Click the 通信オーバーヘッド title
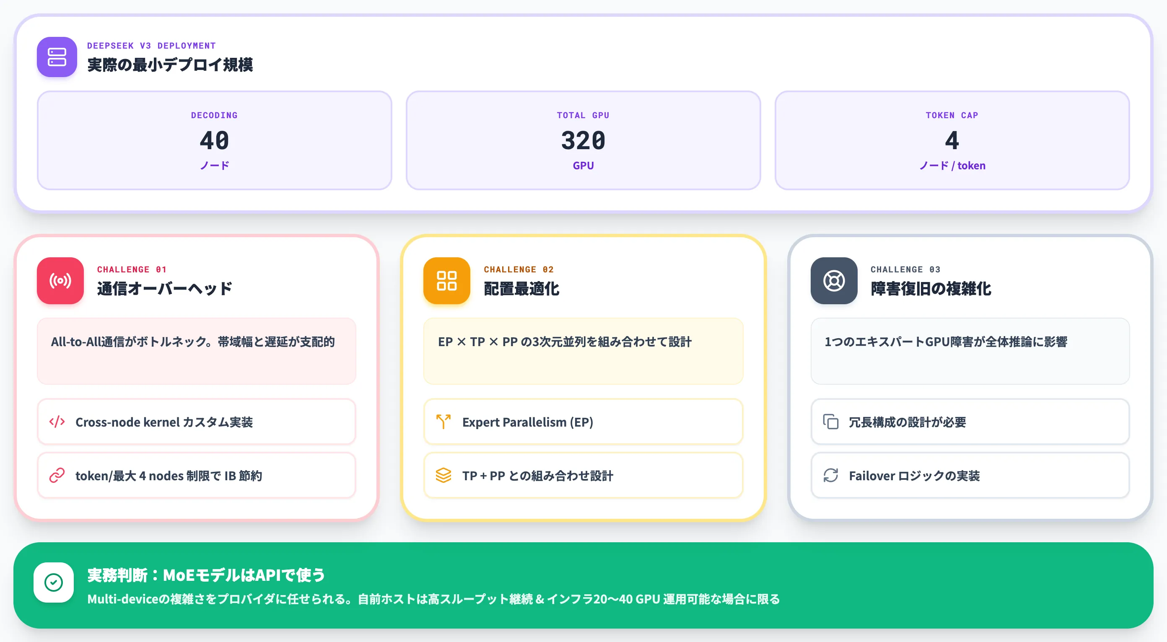The height and width of the screenshot is (642, 1167). pos(164,288)
